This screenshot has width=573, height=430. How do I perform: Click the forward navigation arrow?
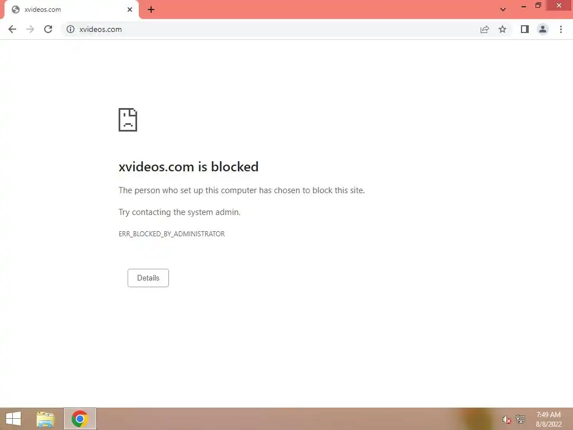click(x=30, y=29)
